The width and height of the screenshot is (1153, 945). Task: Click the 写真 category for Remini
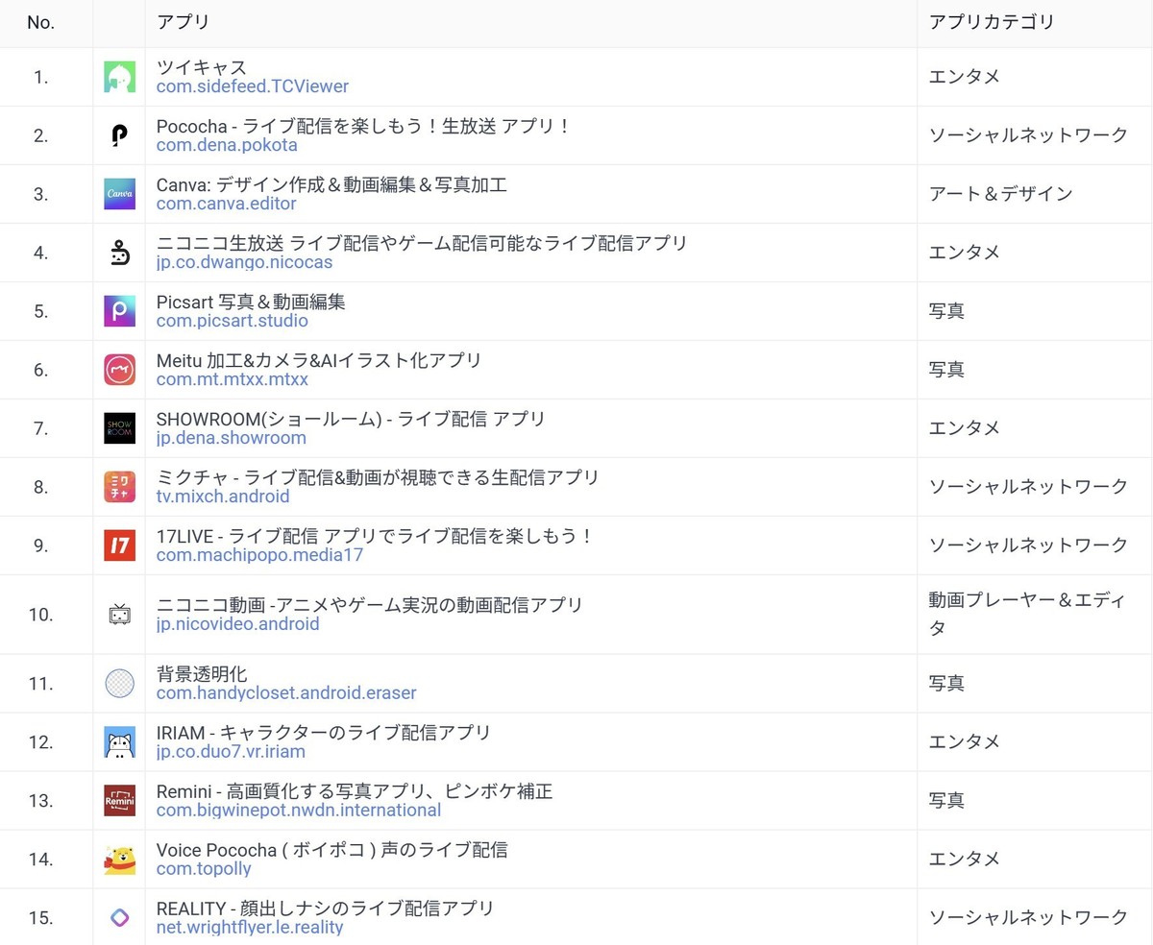pyautogui.click(x=946, y=801)
